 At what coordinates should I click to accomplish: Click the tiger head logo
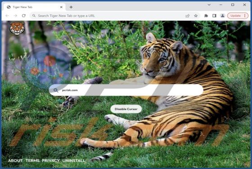(x=17, y=28)
